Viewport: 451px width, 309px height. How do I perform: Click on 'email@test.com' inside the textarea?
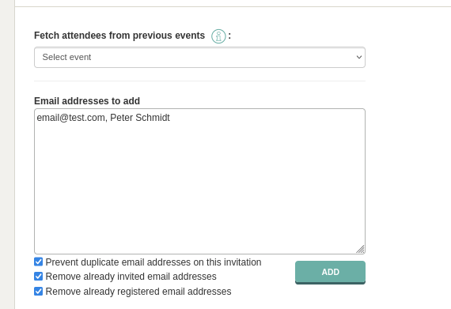click(70, 118)
